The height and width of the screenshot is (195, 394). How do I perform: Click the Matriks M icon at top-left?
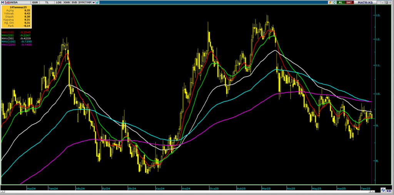3,3
